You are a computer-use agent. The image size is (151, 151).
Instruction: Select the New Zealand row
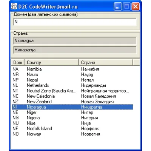pyautogui.click(x=72, y=102)
